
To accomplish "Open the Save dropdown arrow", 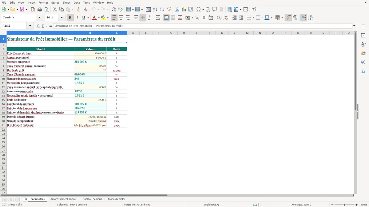I will pyautogui.click(x=26, y=10).
